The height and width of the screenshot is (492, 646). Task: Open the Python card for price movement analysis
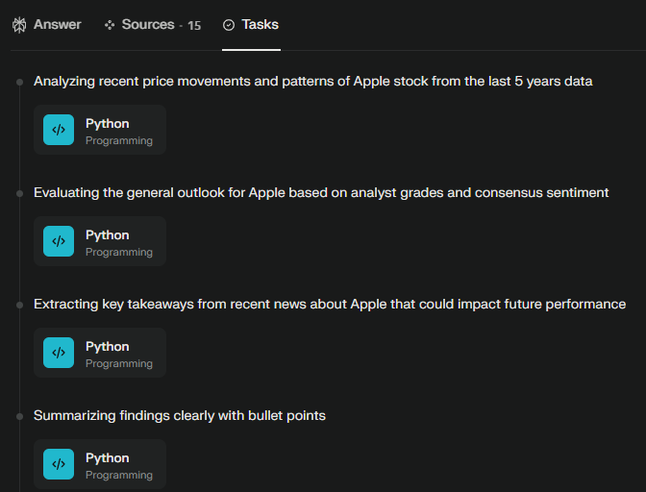pos(100,130)
